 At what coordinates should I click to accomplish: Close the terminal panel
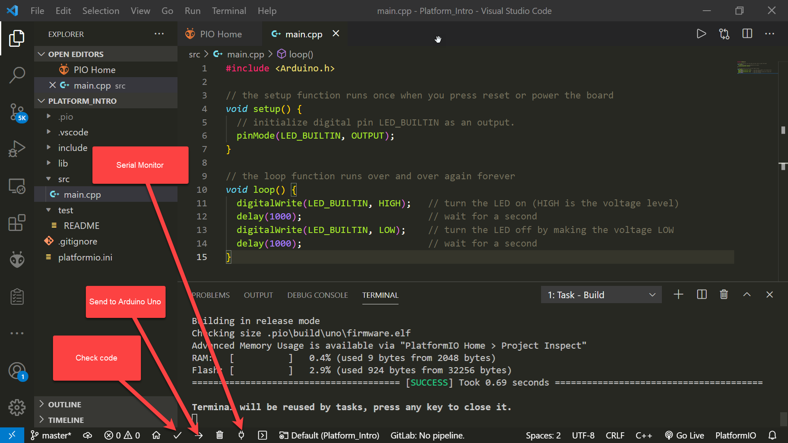click(770, 295)
